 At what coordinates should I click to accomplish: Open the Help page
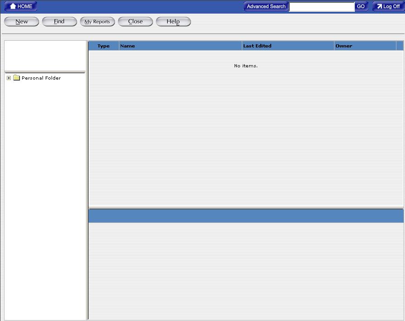point(173,21)
